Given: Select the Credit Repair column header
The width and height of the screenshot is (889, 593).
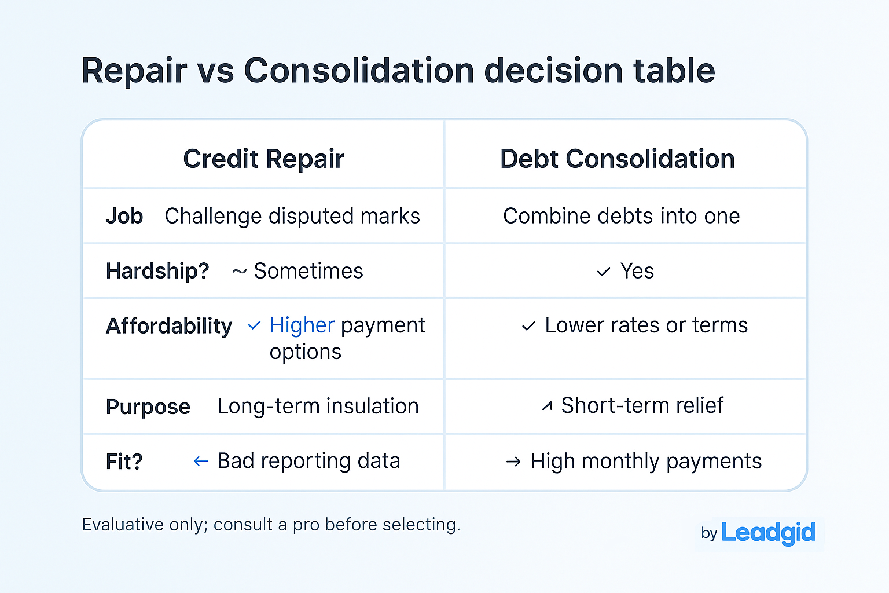Looking at the screenshot, I should click(x=263, y=159).
